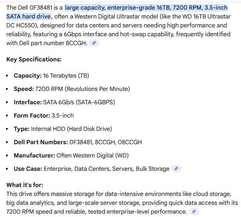Select the Type label in the list

[21, 129]
